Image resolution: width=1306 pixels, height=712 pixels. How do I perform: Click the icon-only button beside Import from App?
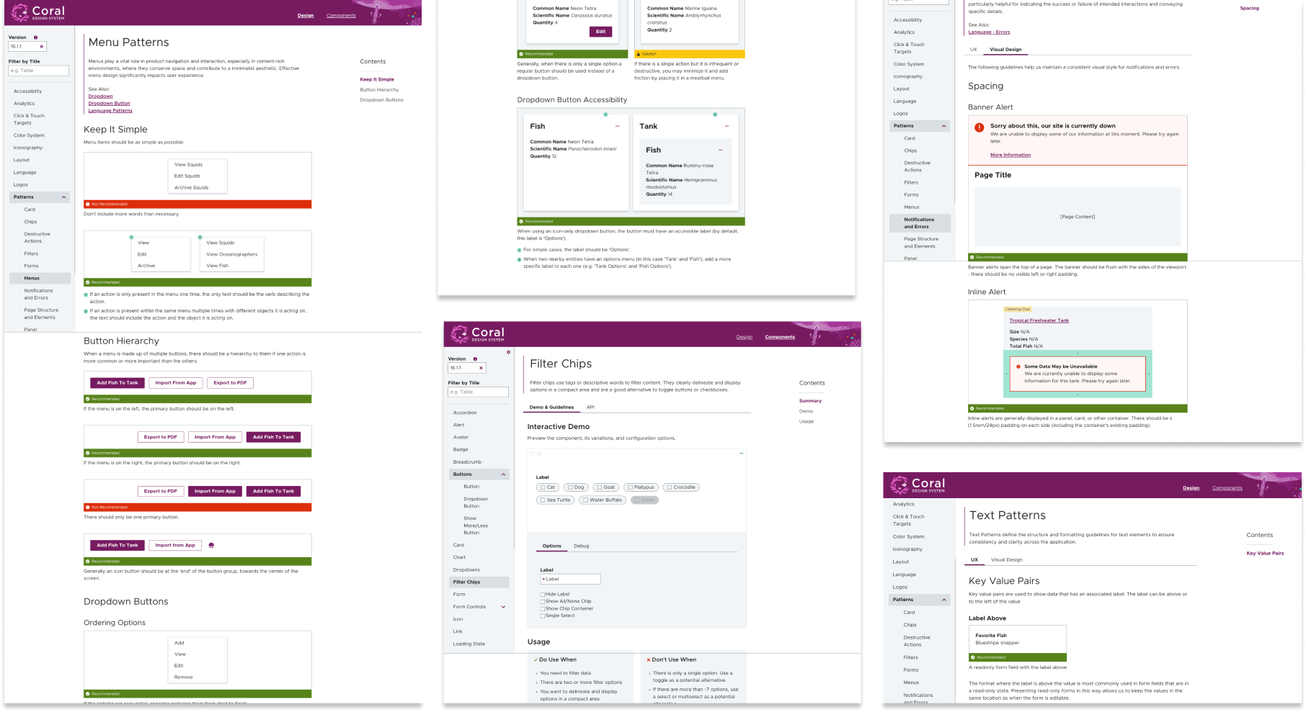211,545
